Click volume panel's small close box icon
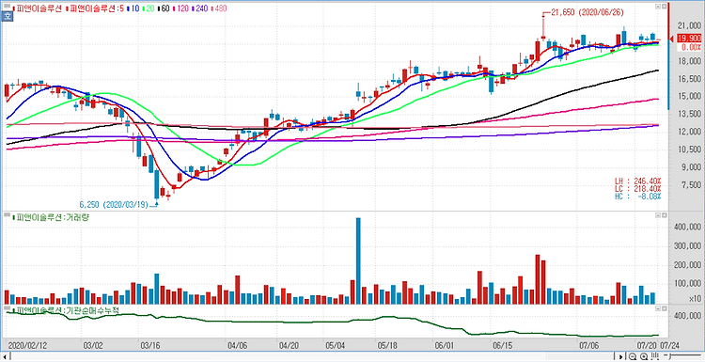 pos(664,216)
